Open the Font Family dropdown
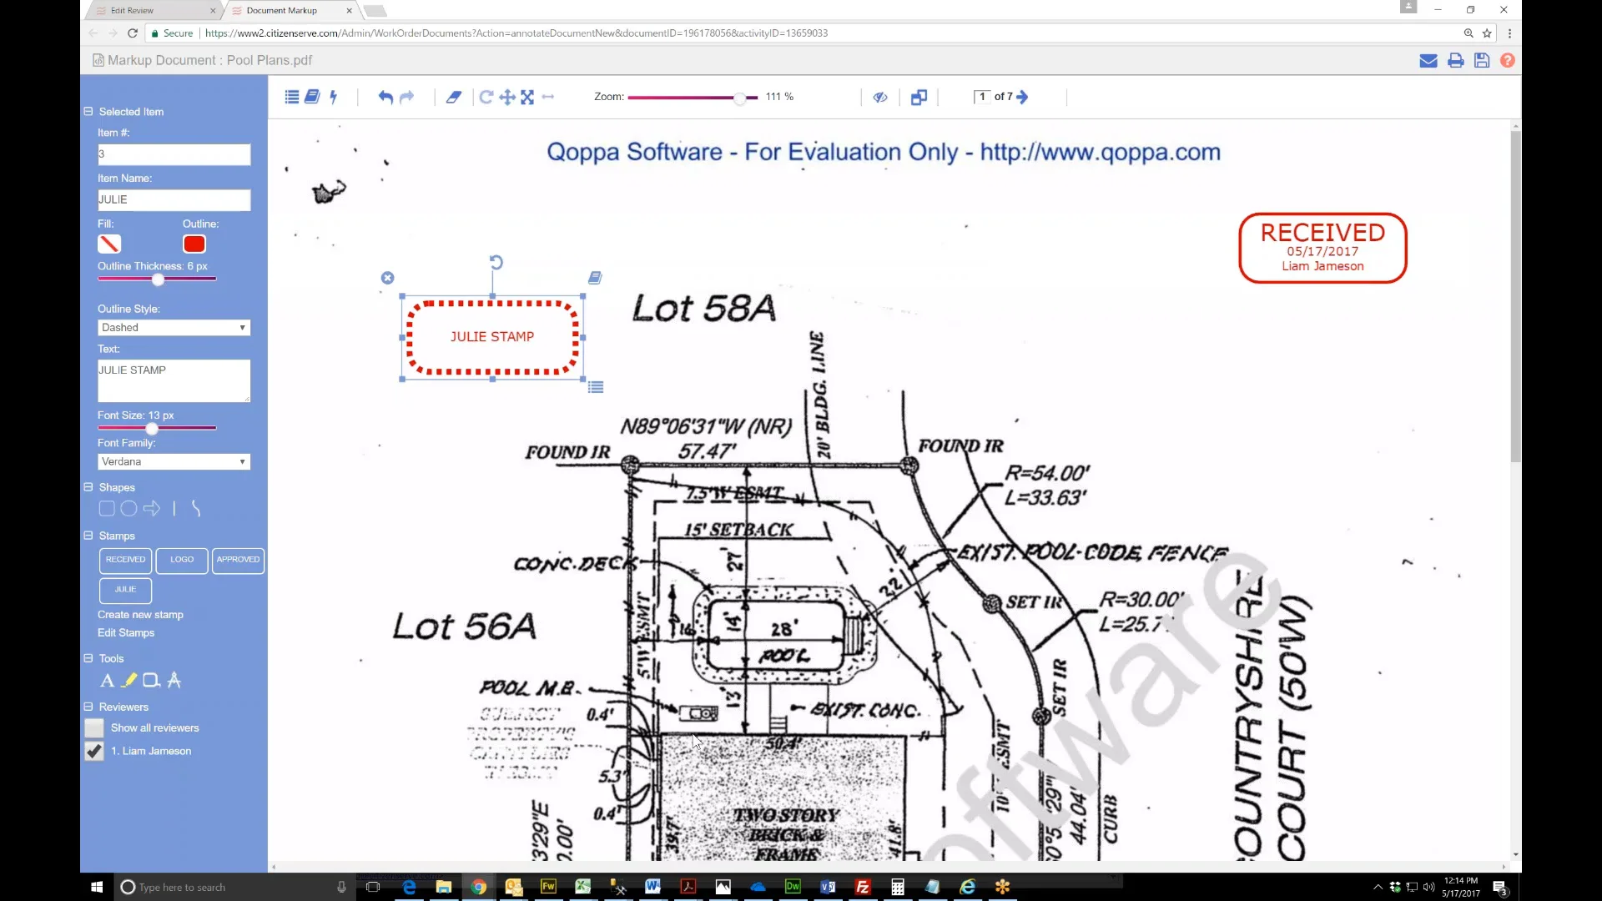This screenshot has width=1602, height=901. click(x=174, y=461)
